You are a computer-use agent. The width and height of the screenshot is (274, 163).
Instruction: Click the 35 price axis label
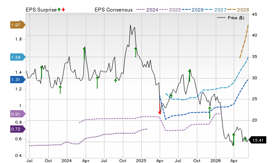[255, 57]
